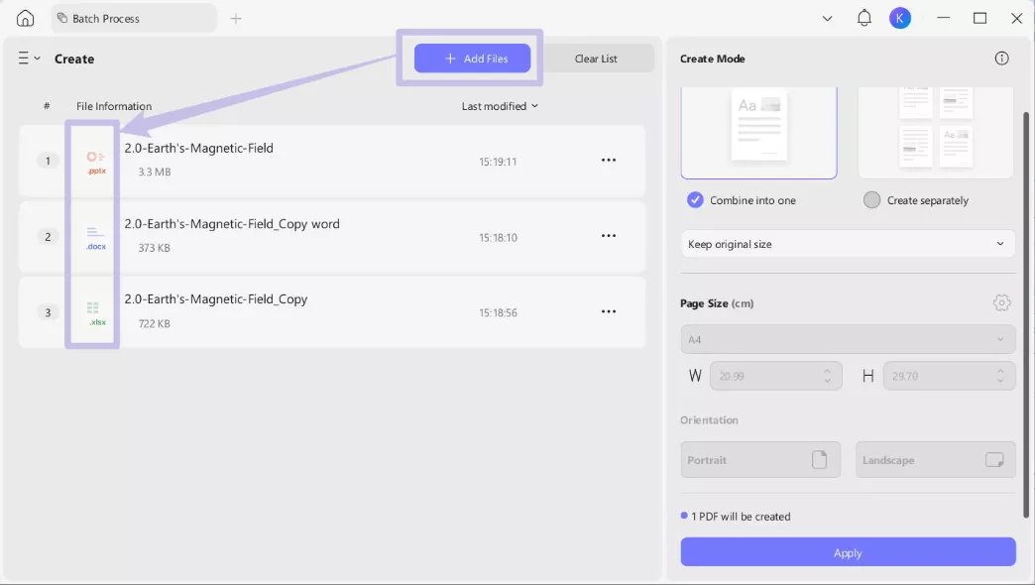The width and height of the screenshot is (1035, 585).
Task: Open the notifications bell
Action: click(863, 17)
